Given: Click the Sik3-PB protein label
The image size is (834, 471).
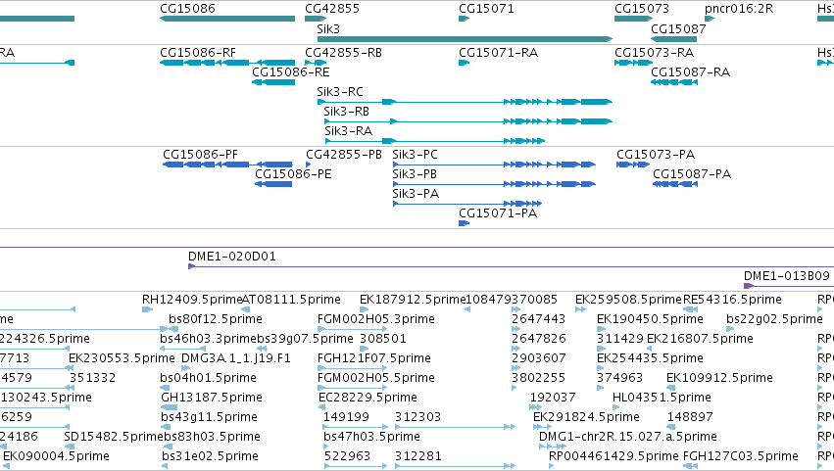Looking at the screenshot, I should [x=415, y=174].
